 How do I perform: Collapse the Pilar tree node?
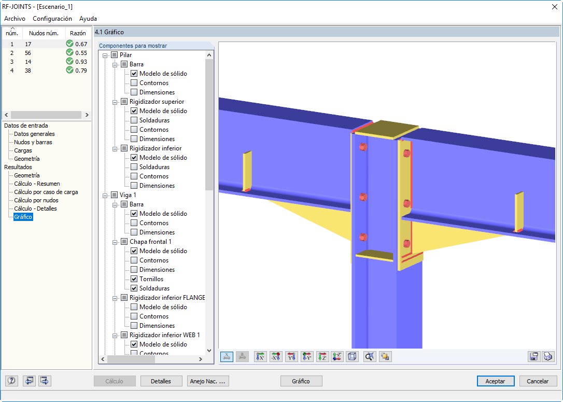click(105, 56)
